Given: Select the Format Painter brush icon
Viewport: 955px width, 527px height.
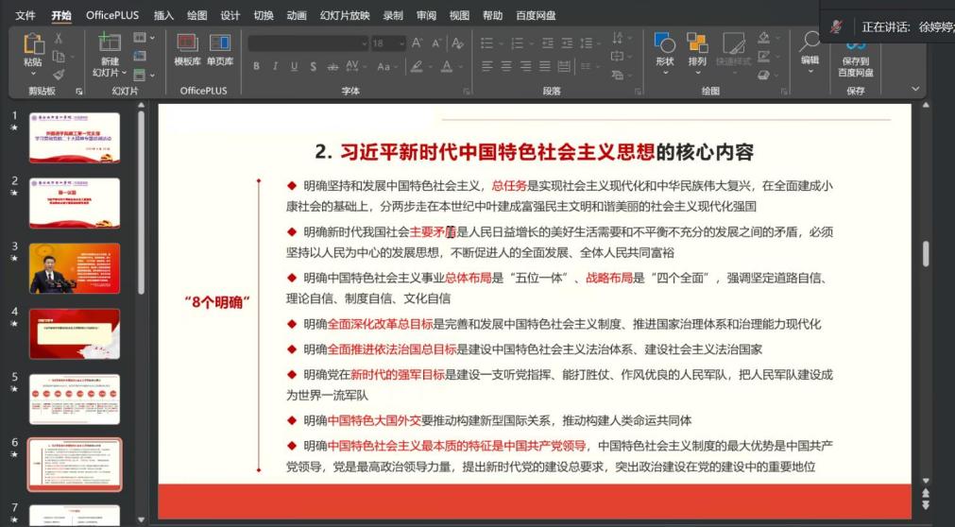Looking at the screenshot, I should tap(59, 75).
